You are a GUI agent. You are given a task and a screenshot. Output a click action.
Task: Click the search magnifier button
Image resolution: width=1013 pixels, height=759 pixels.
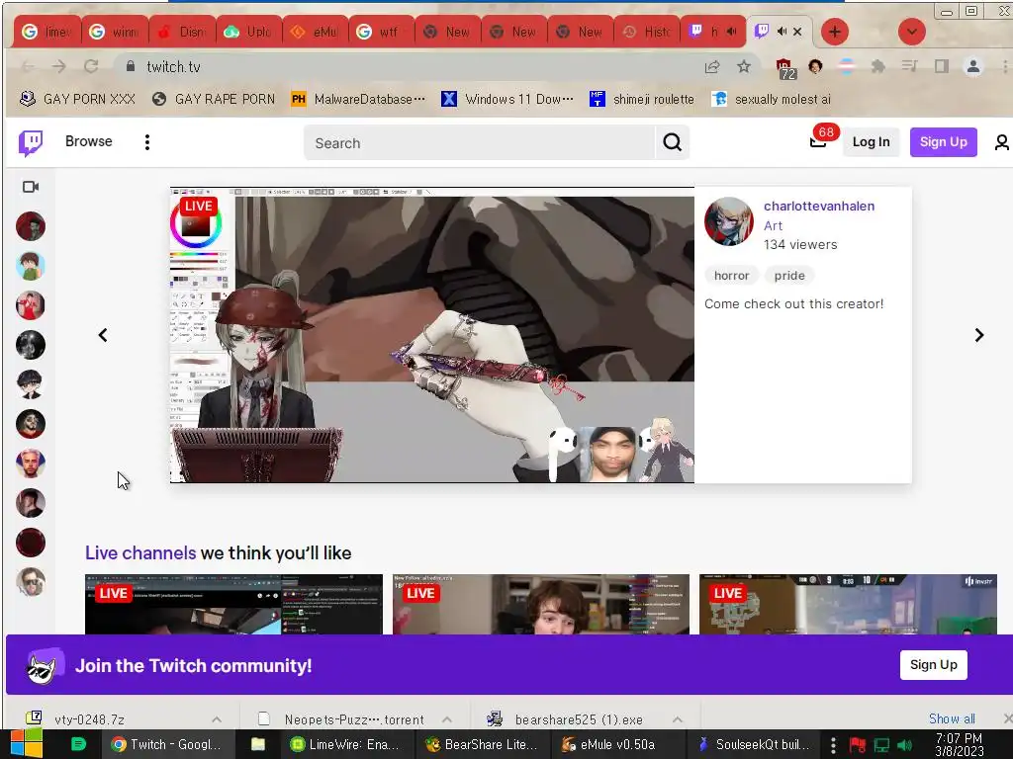pos(672,142)
